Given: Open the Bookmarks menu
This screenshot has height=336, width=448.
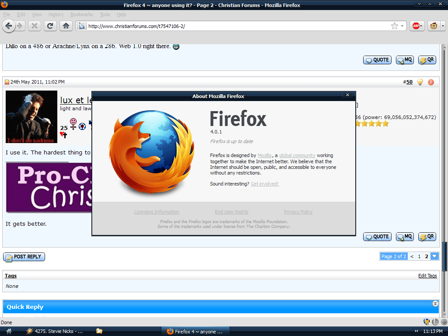Looking at the screenshot, I should [x=82, y=14].
